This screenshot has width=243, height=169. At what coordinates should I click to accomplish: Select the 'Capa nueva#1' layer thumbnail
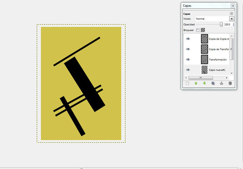click(205, 70)
